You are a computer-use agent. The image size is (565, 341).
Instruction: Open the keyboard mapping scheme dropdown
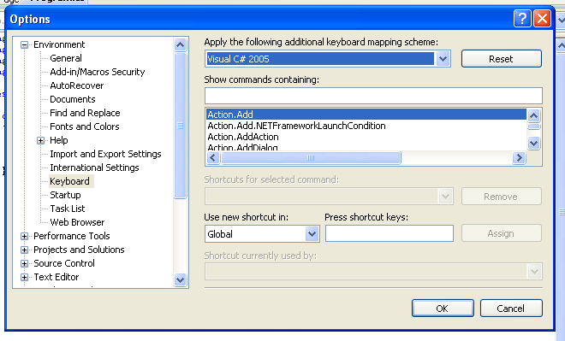pyautogui.click(x=443, y=59)
